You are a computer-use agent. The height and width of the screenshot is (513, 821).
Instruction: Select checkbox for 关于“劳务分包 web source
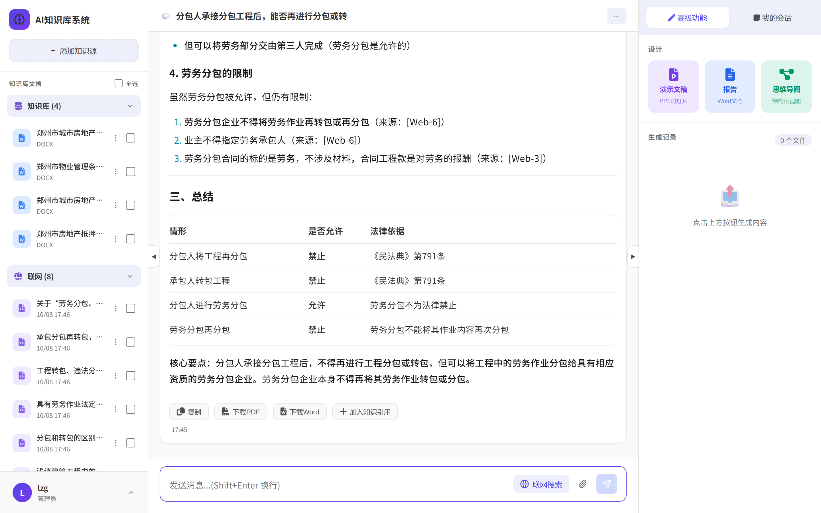[131, 308]
